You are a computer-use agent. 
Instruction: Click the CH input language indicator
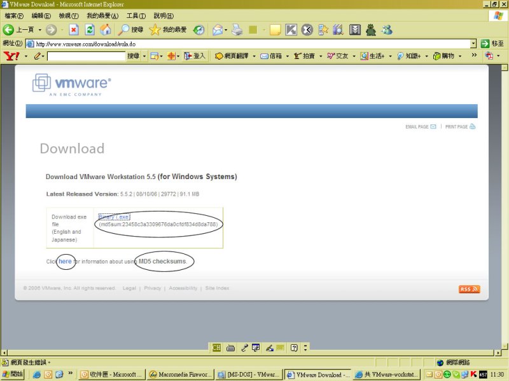point(216,347)
